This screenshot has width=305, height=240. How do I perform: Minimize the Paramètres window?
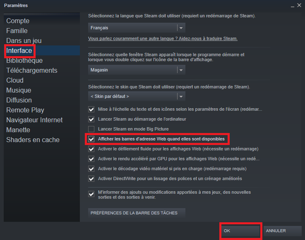(x=292, y=6)
